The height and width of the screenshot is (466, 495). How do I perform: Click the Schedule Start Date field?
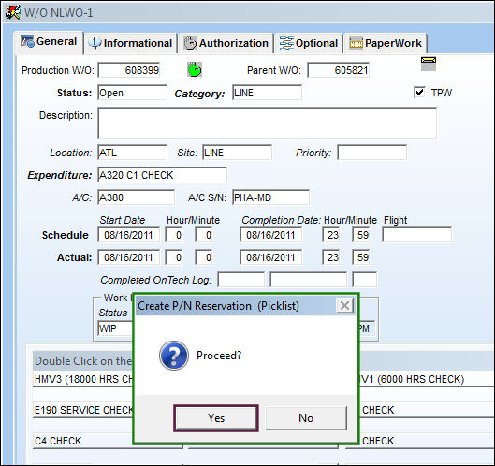[x=129, y=235]
